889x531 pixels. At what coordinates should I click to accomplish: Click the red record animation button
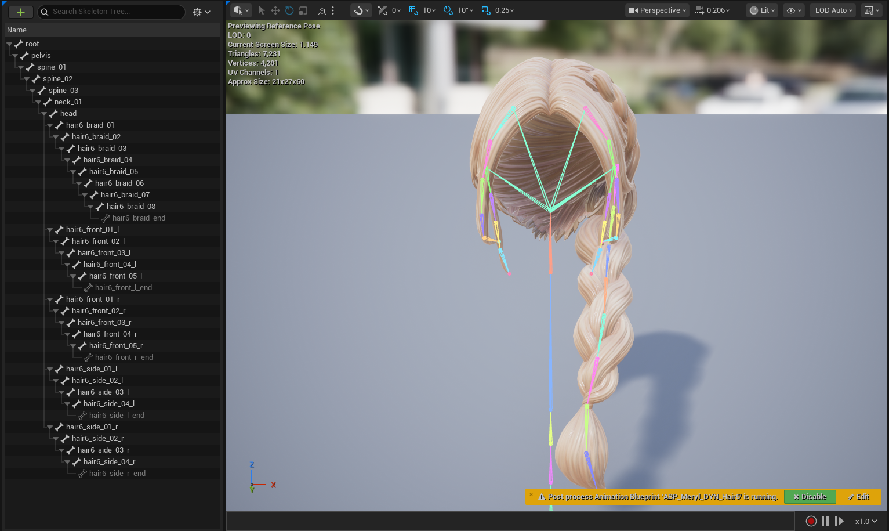pos(811,521)
